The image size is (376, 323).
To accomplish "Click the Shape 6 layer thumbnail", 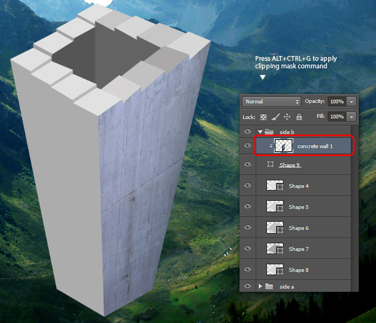I will (x=275, y=228).
